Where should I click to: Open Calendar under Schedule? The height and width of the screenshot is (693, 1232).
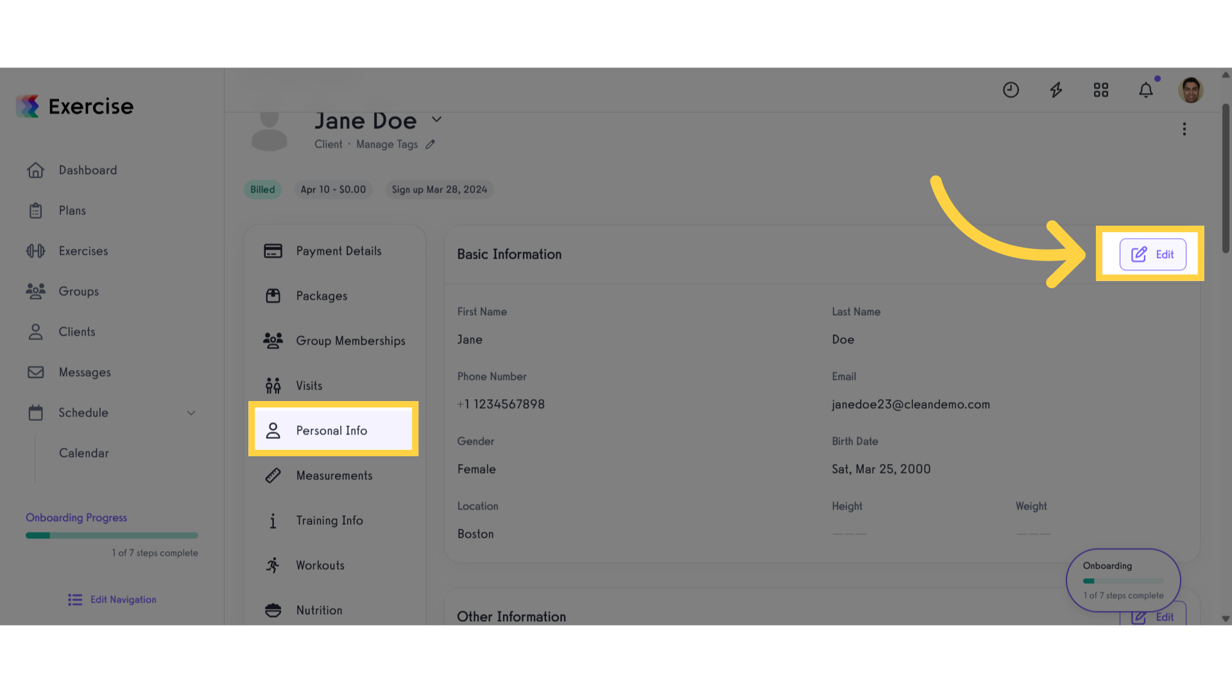click(x=84, y=453)
